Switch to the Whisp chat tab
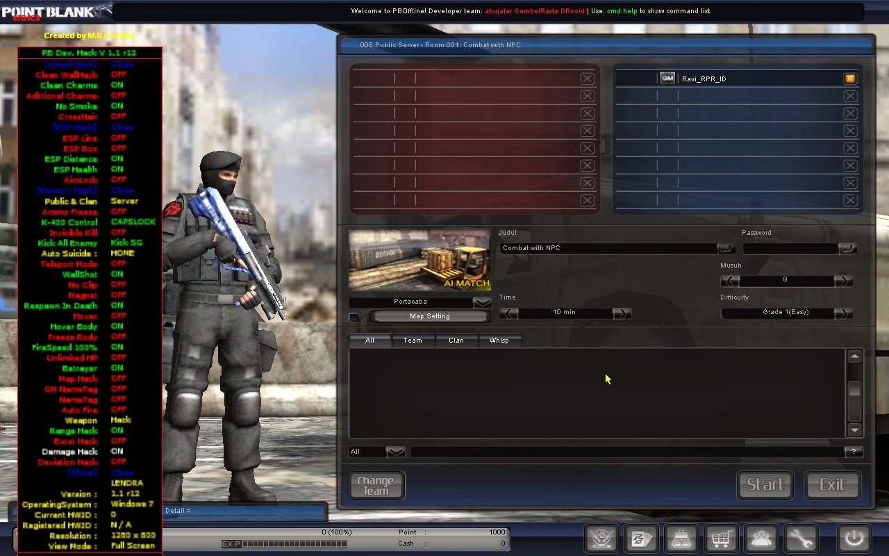889x556 pixels. tap(499, 341)
